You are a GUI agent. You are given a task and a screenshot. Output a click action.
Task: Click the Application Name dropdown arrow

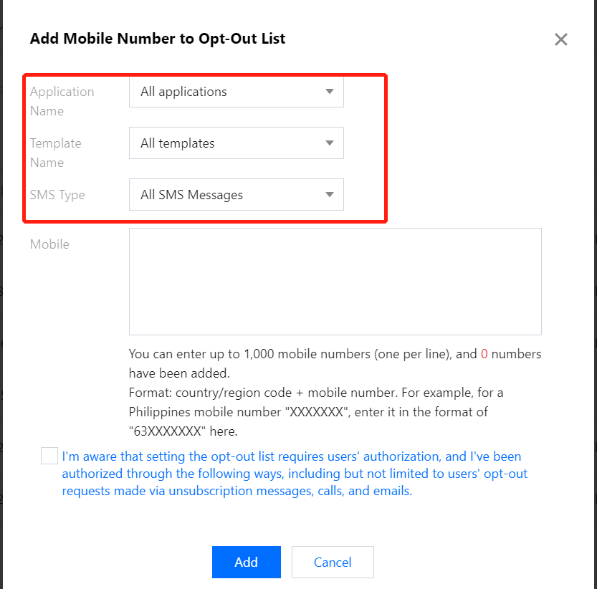tap(330, 92)
